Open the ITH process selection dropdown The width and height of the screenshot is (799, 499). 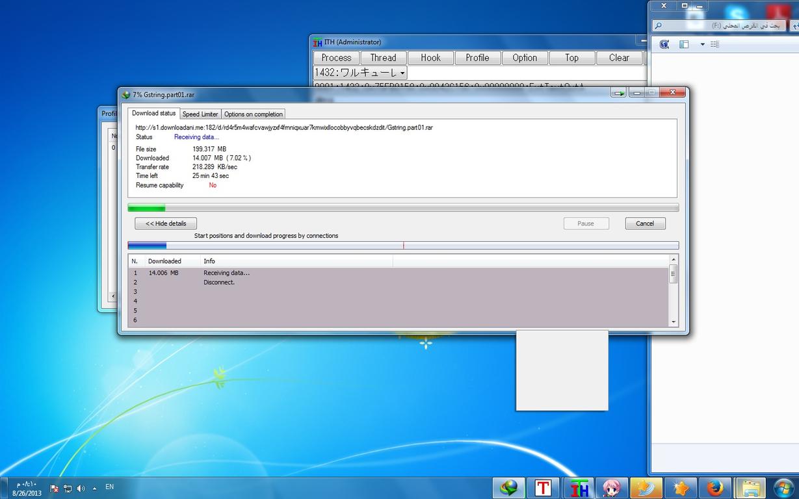pos(360,73)
